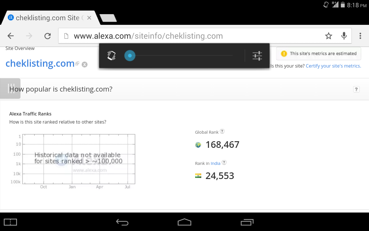Click the browser forward arrow
This screenshot has height=231, width=369.
point(29,36)
